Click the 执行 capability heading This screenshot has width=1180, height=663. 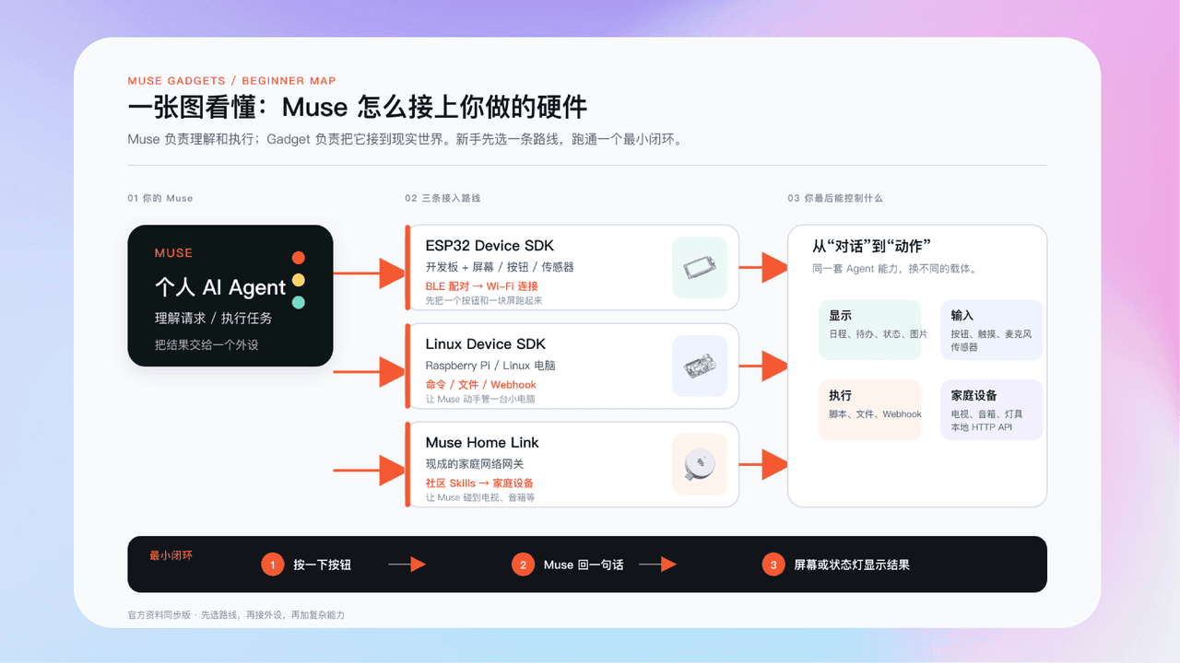tap(840, 396)
